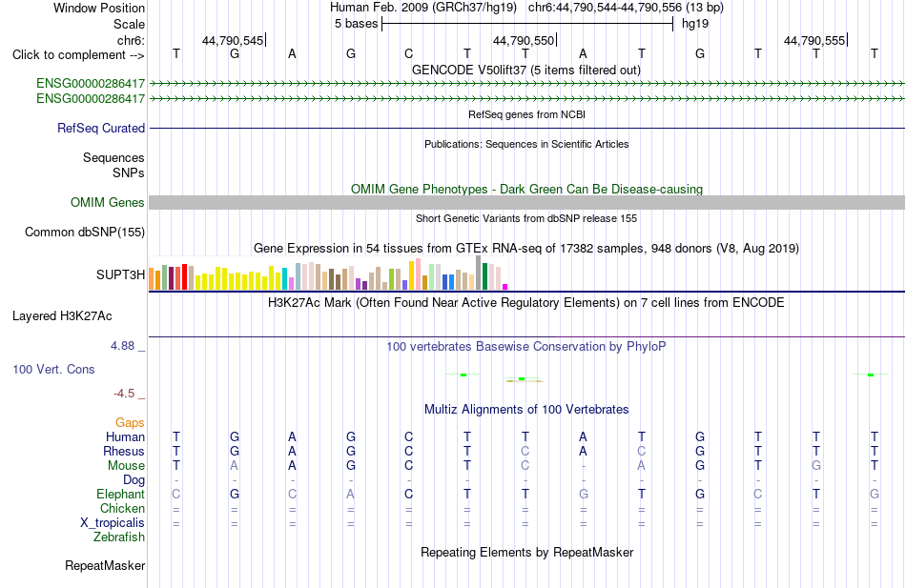
Task: Select the Mouse species label
Action: tap(126, 466)
